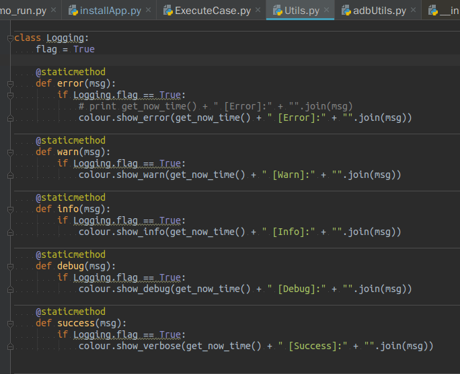Screen dimensions: 460x374
Task: Fold the success method in the gutter
Action: (x=10, y=324)
